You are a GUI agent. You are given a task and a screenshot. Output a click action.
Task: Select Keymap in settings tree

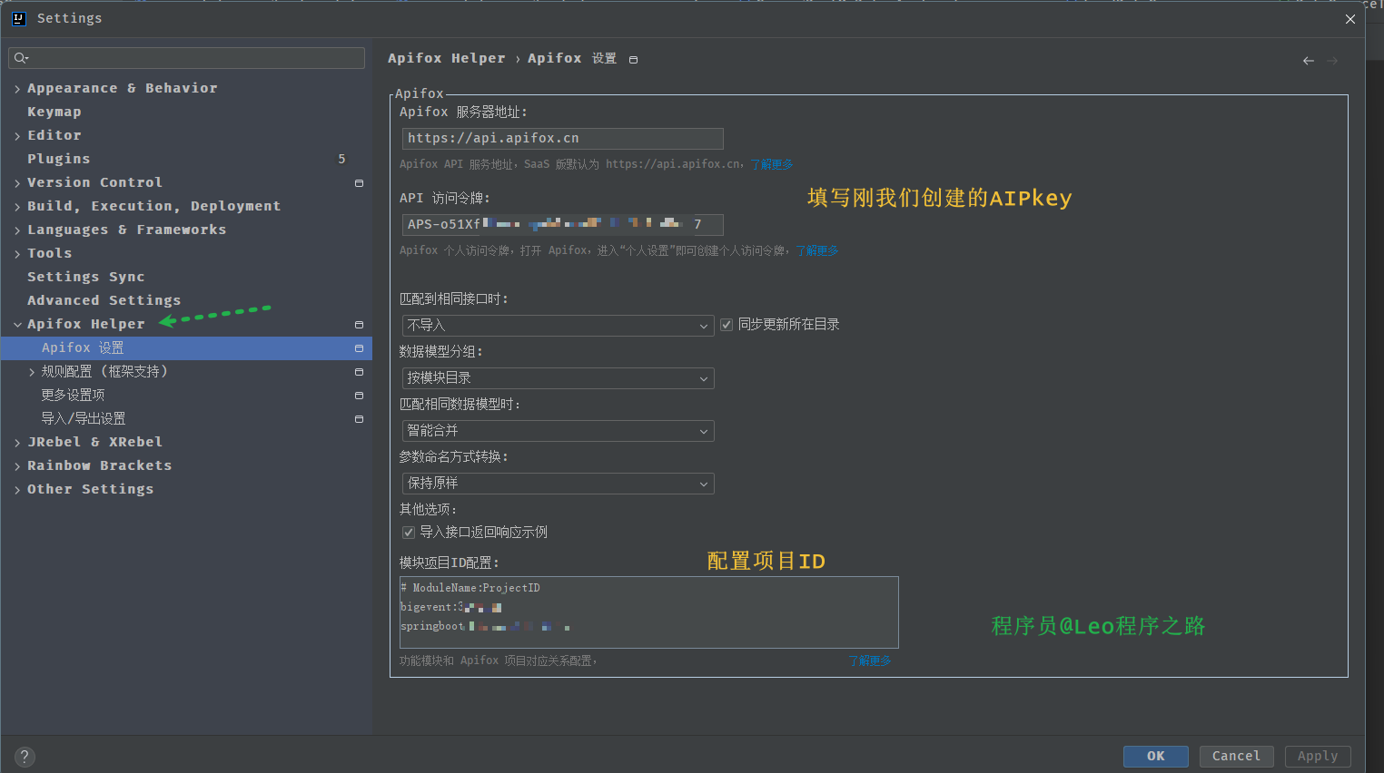(54, 112)
